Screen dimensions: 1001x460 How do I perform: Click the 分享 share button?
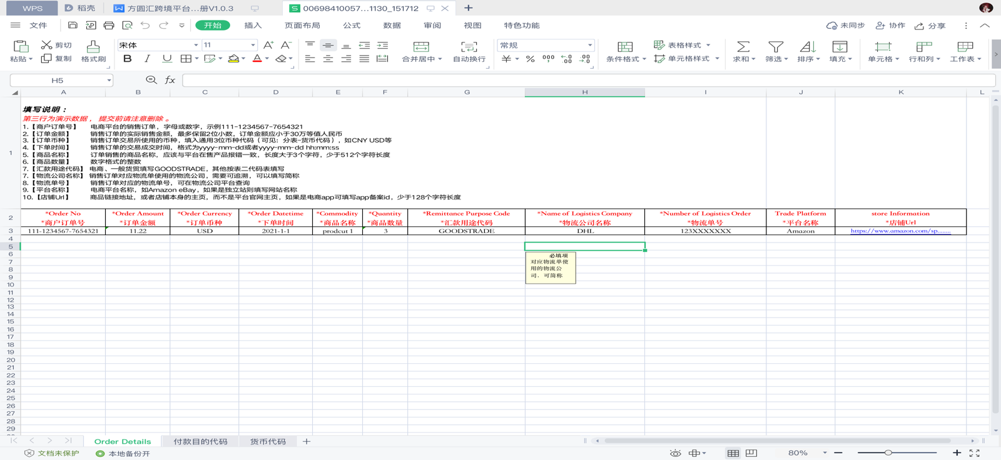930,26
